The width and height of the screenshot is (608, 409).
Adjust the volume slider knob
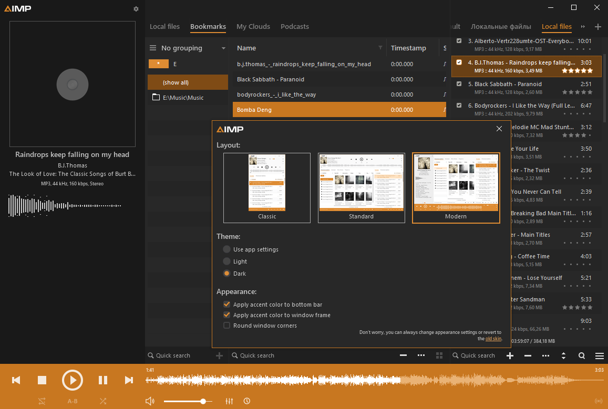203,401
